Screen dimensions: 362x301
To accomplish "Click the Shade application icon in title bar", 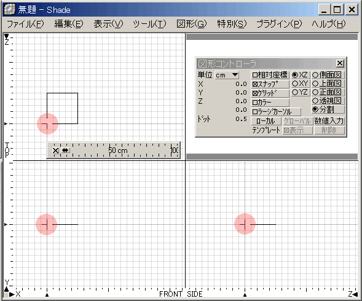I will [10, 9].
